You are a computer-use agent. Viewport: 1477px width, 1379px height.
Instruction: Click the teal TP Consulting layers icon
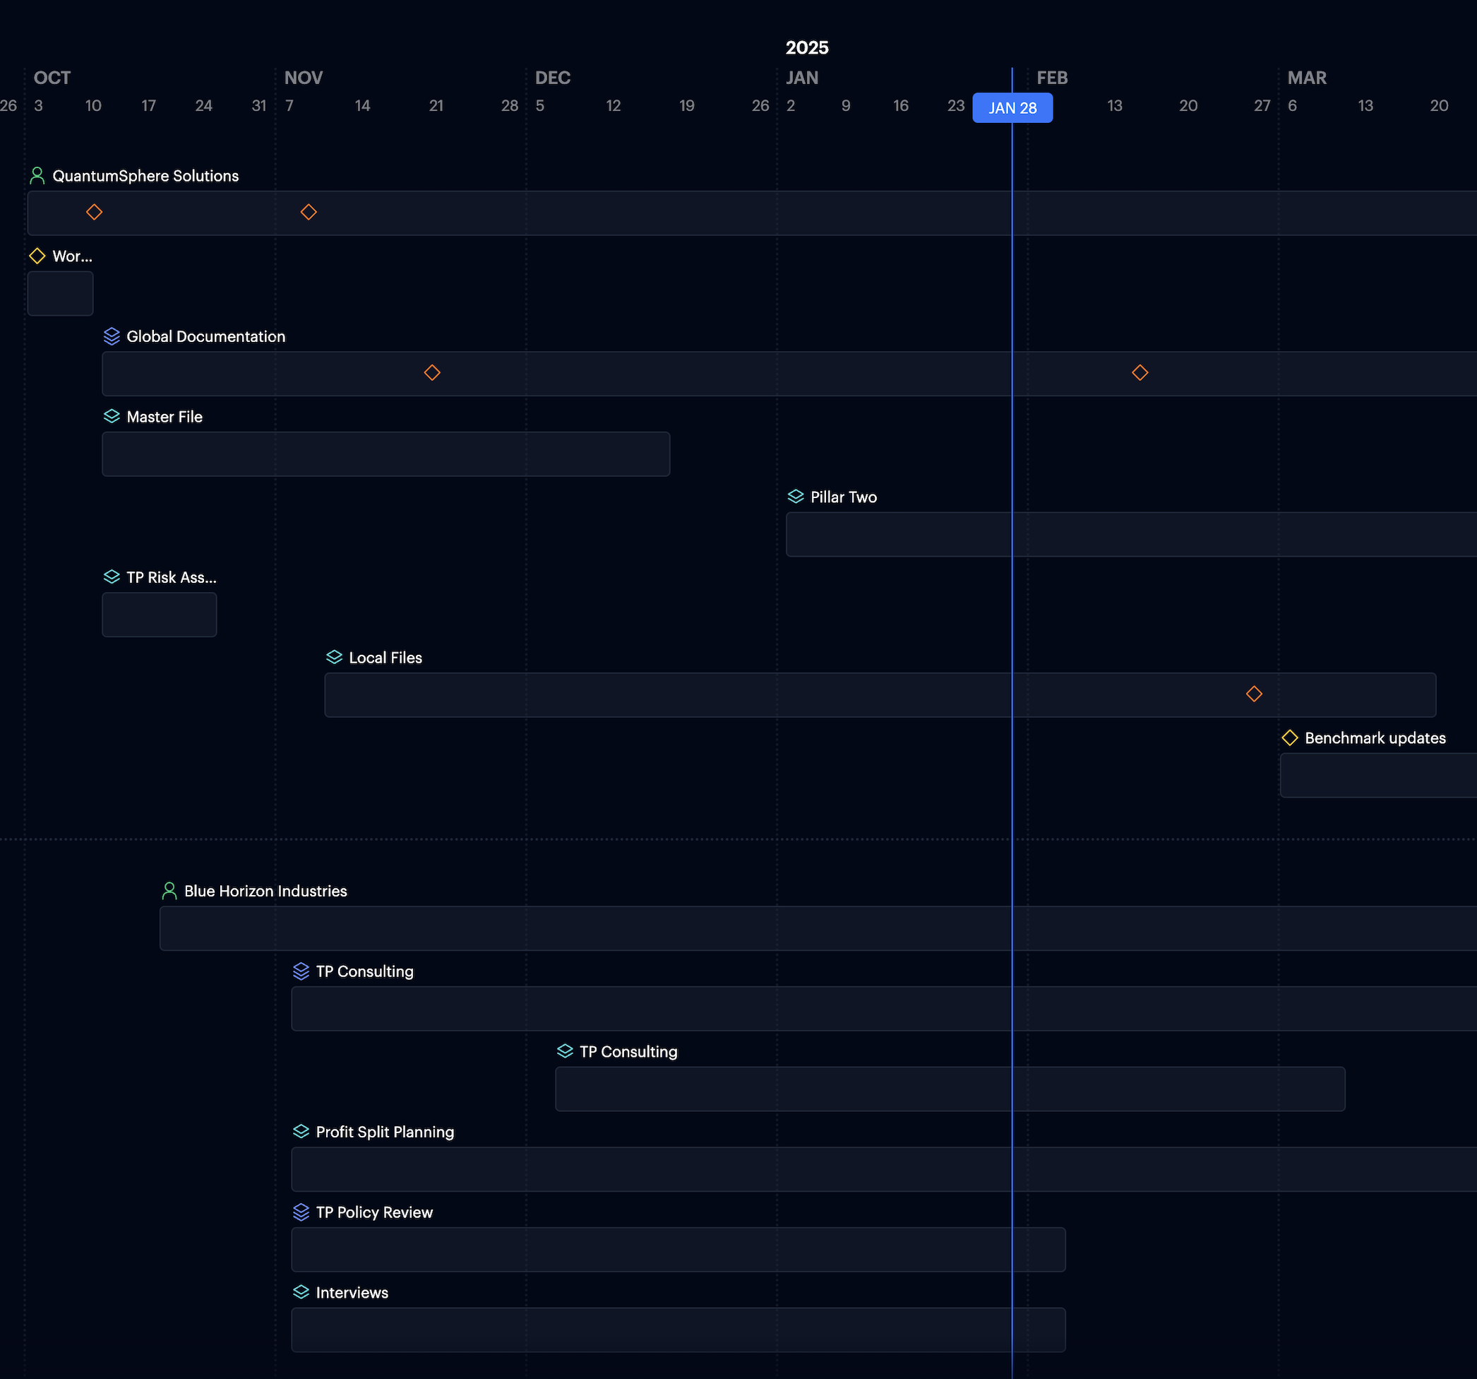click(x=565, y=1051)
